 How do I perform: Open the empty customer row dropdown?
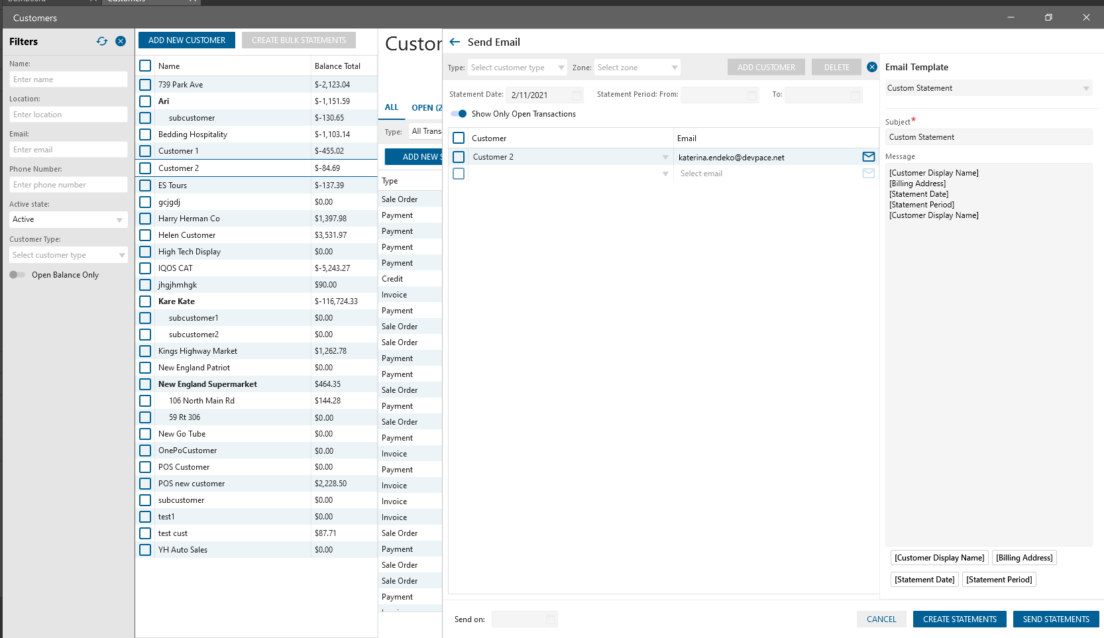click(x=665, y=174)
